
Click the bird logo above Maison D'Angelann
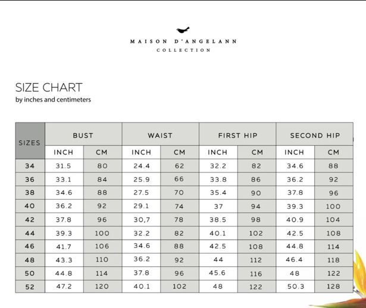pyautogui.click(x=183, y=30)
